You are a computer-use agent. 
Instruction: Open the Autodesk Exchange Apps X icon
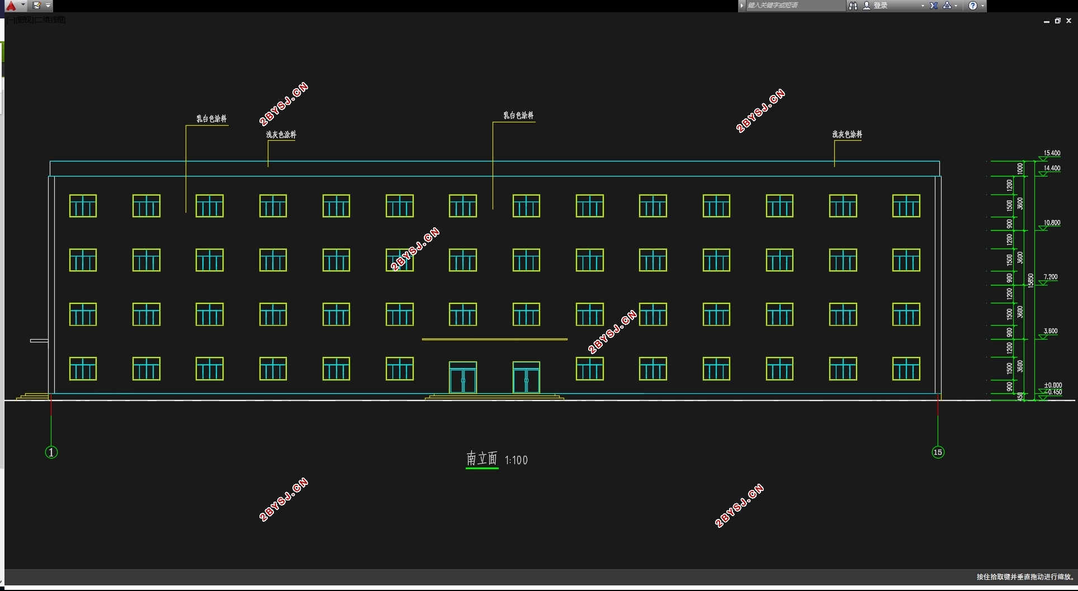point(934,6)
